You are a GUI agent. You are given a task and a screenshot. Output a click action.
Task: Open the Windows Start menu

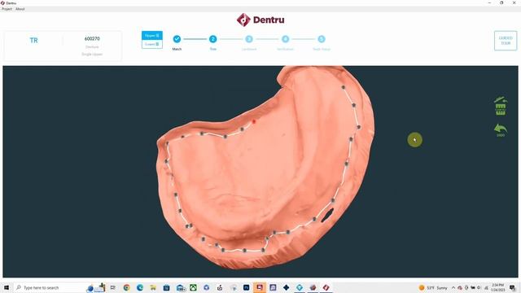tap(7, 287)
